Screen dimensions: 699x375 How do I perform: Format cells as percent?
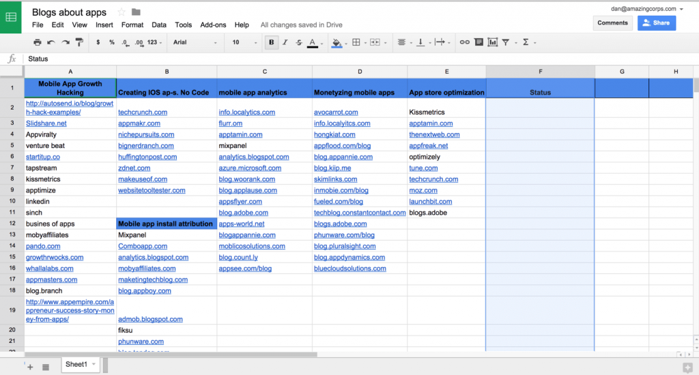pos(112,42)
